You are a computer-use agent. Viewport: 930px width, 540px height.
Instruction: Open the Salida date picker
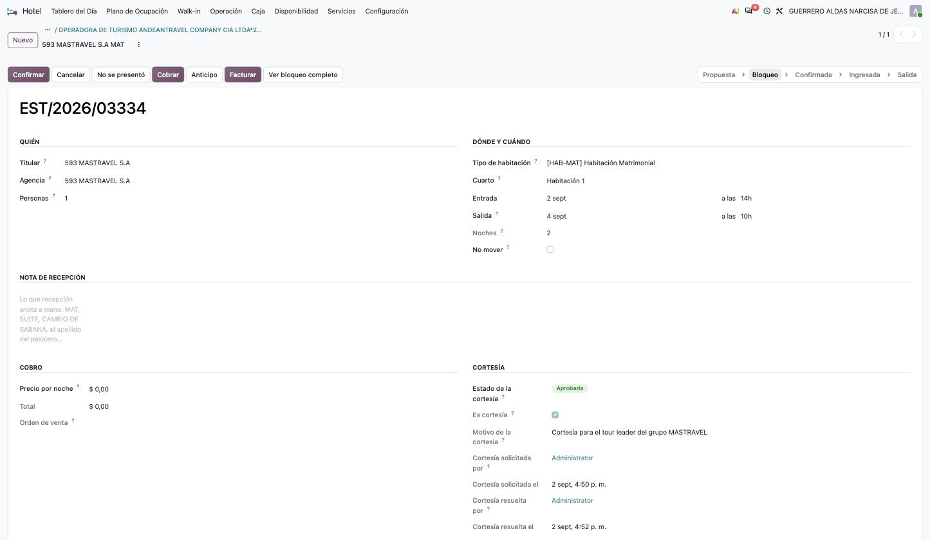(x=631, y=216)
